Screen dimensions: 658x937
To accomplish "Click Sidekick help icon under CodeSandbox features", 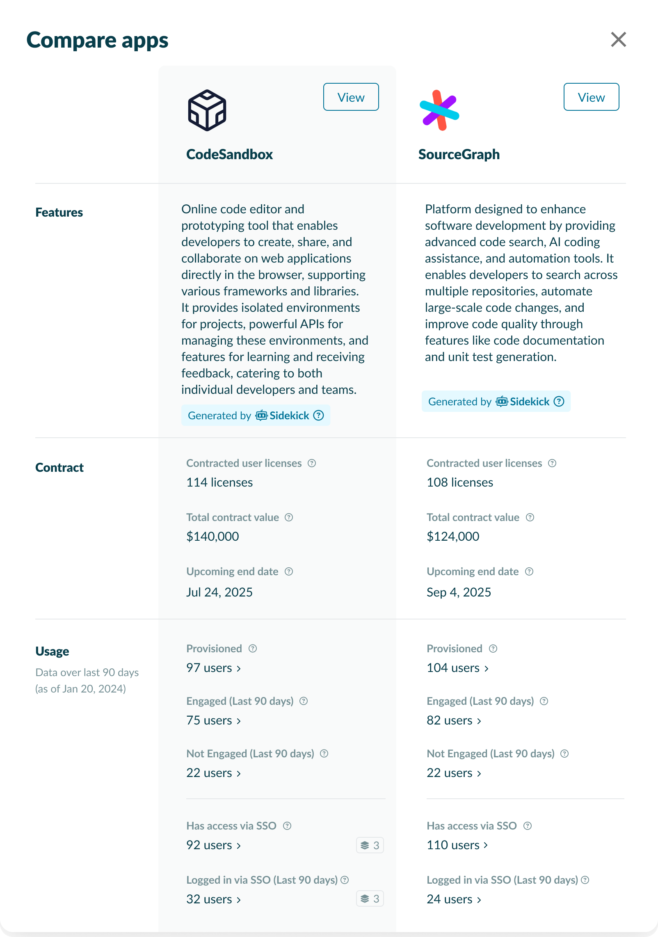I will click(318, 416).
